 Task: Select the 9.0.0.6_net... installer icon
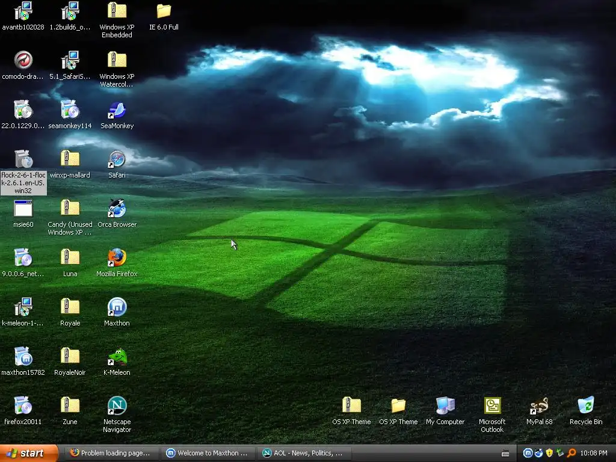23,257
